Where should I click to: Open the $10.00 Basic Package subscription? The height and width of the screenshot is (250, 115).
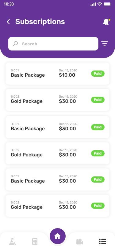click(58, 74)
